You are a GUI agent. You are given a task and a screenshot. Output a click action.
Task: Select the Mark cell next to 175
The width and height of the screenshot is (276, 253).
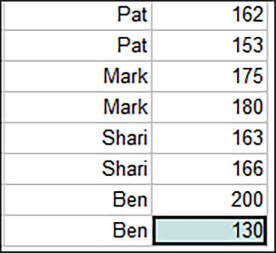click(77, 76)
